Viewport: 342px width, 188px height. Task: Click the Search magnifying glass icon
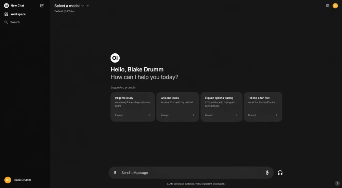click(6, 22)
